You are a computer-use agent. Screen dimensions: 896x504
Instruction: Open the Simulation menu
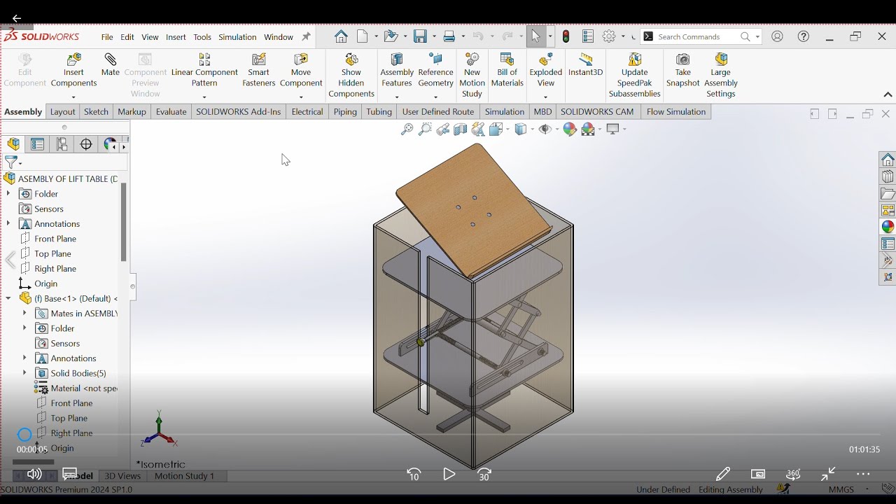point(237,37)
